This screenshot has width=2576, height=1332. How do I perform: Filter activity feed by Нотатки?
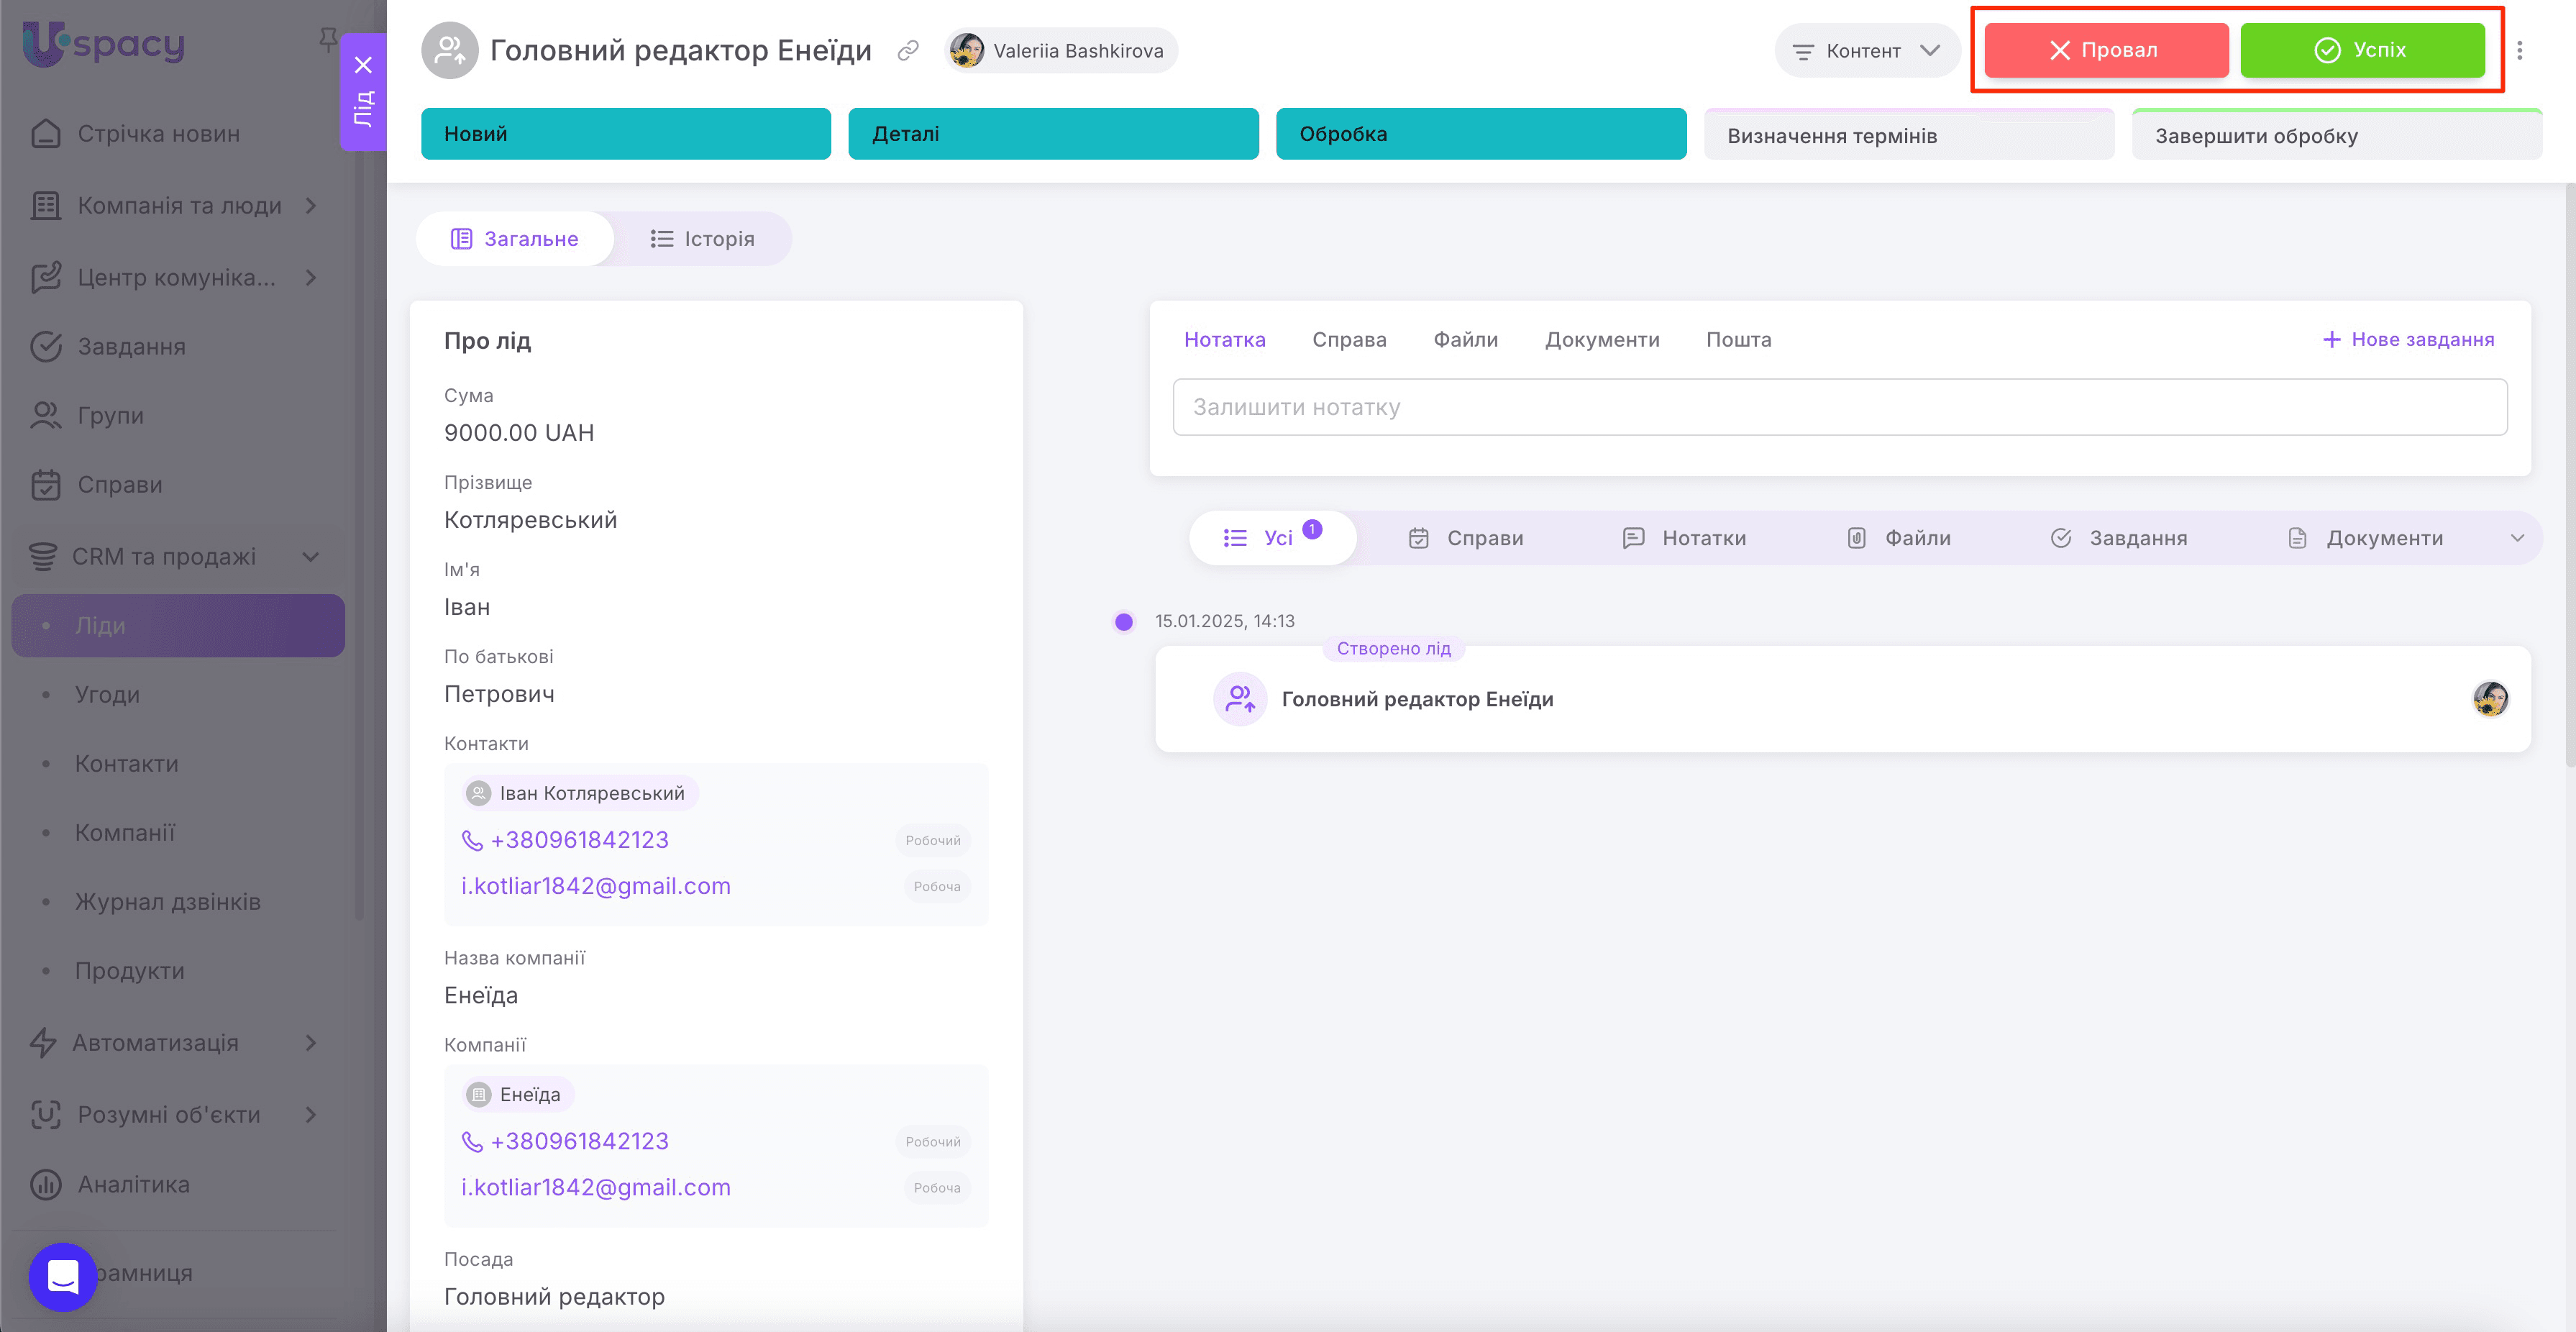click(1684, 538)
